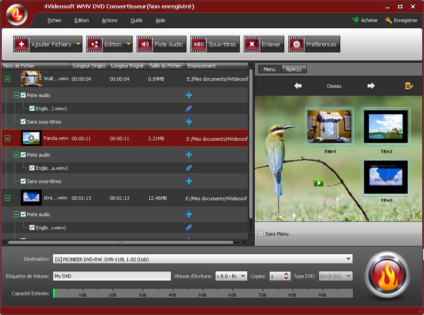Viewport: 424px width, 315px height.
Task: Open the Outils menu
Action: point(136,20)
